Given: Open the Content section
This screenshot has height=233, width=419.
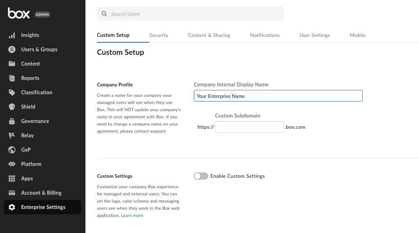Looking at the screenshot, I should click(x=31, y=64).
